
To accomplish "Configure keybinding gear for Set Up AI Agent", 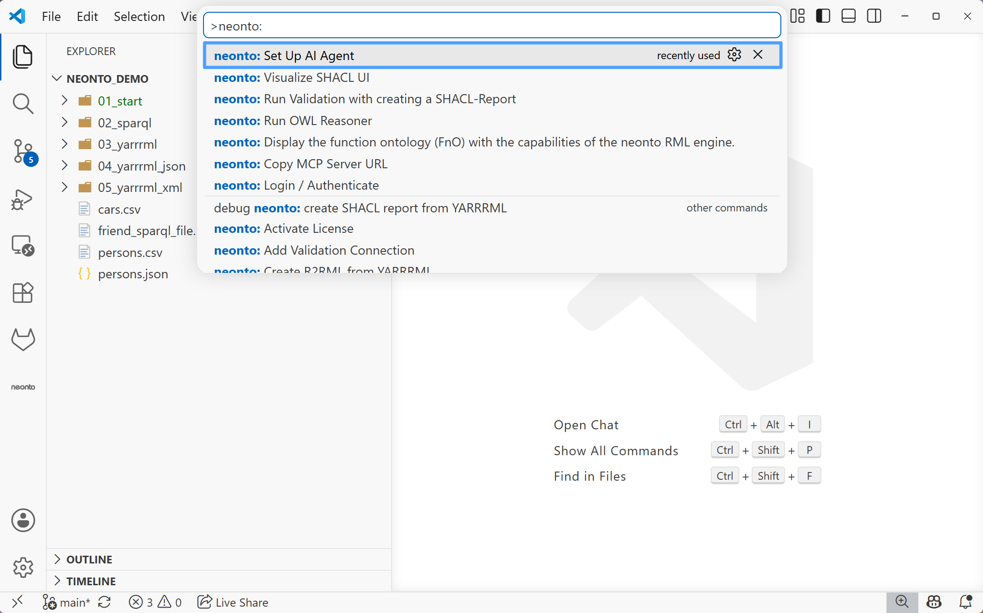I will point(734,55).
